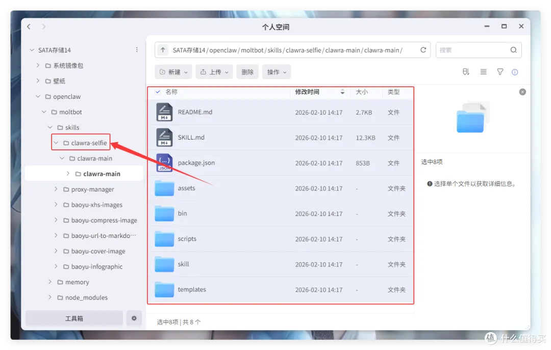Click the folder preview thumbnail

tap(472, 118)
